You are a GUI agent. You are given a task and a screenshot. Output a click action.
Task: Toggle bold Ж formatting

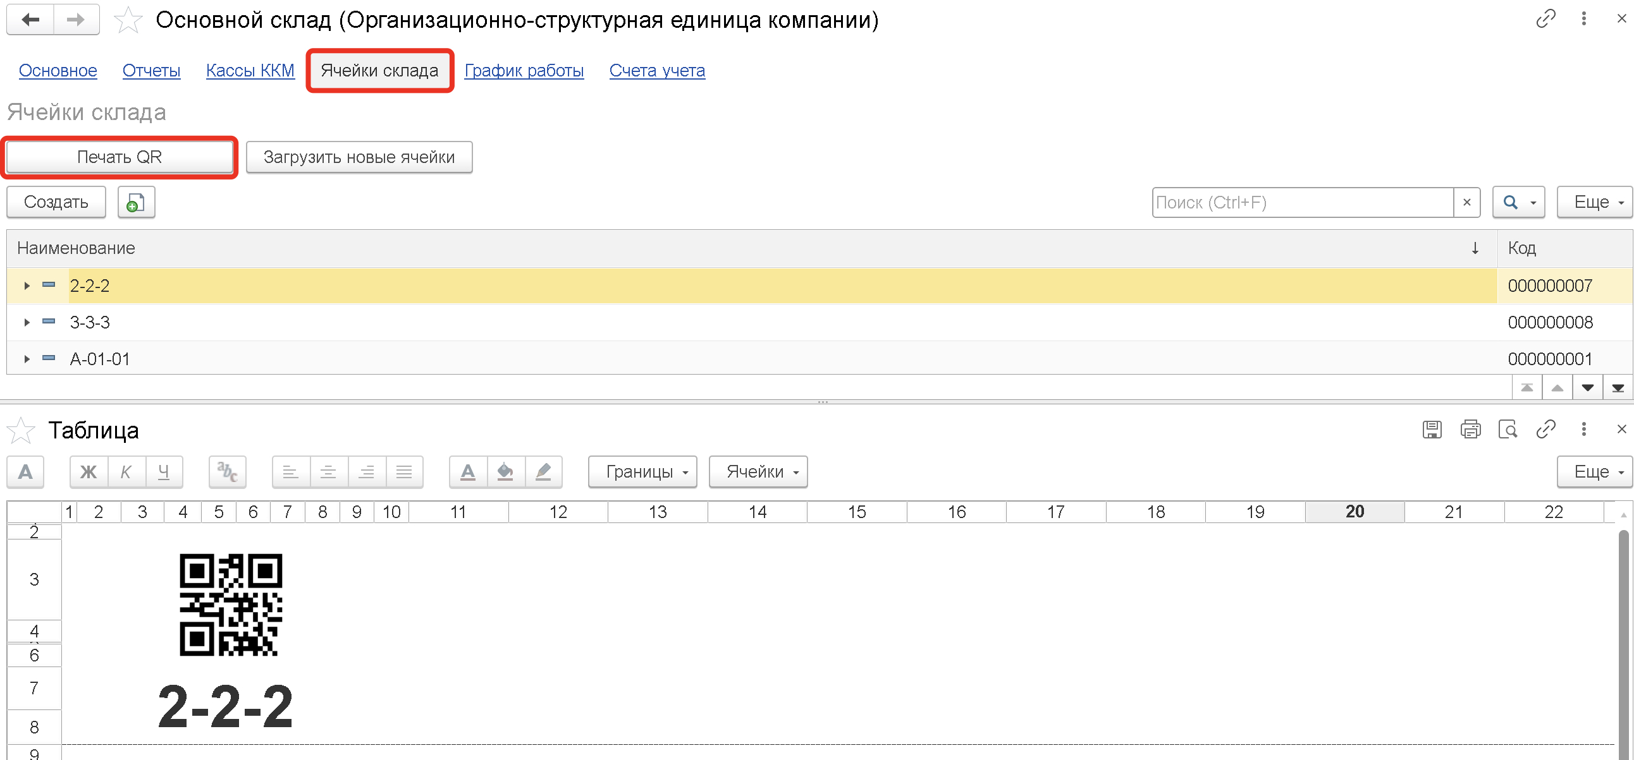point(89,471)
